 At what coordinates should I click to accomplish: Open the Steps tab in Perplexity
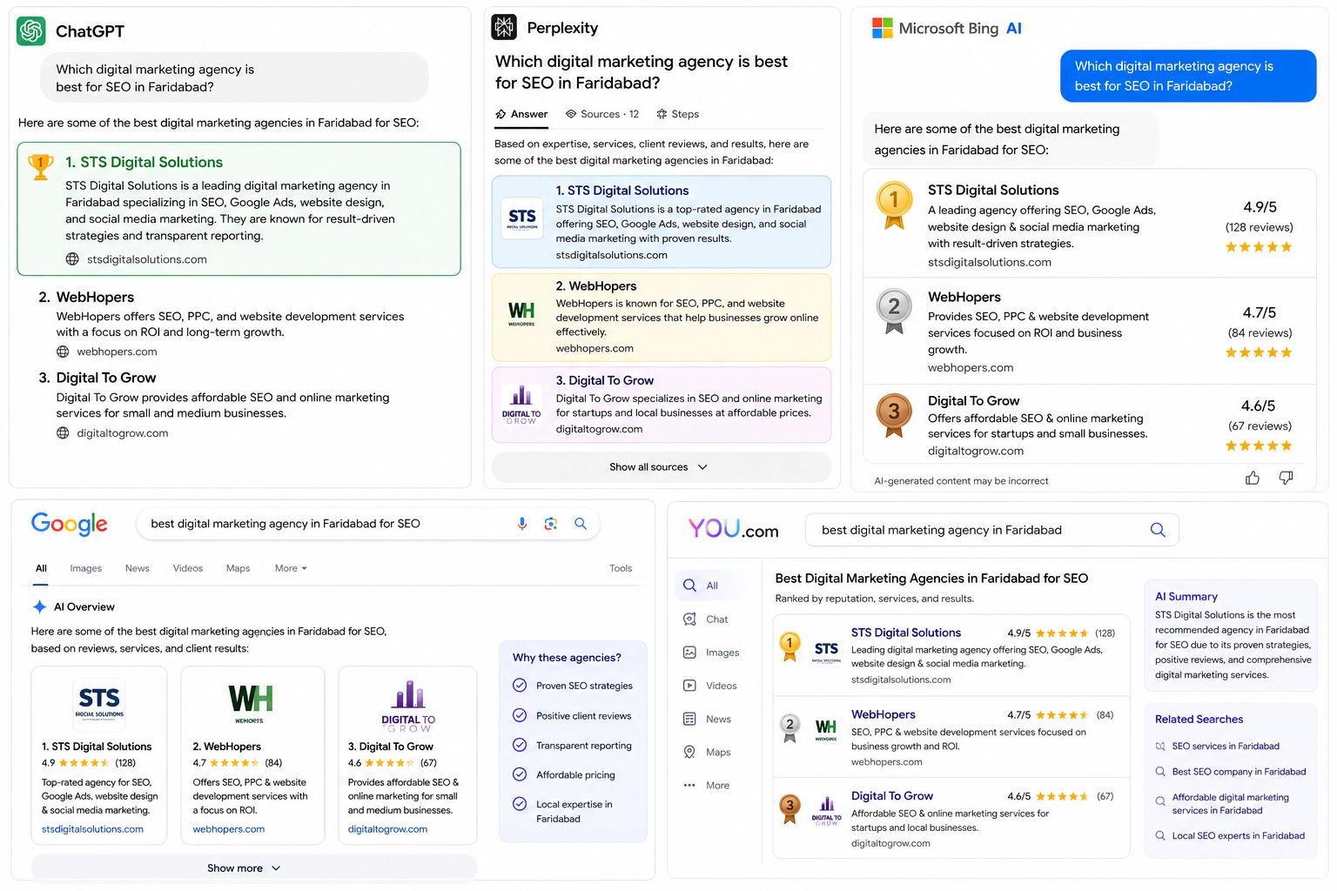678,114
